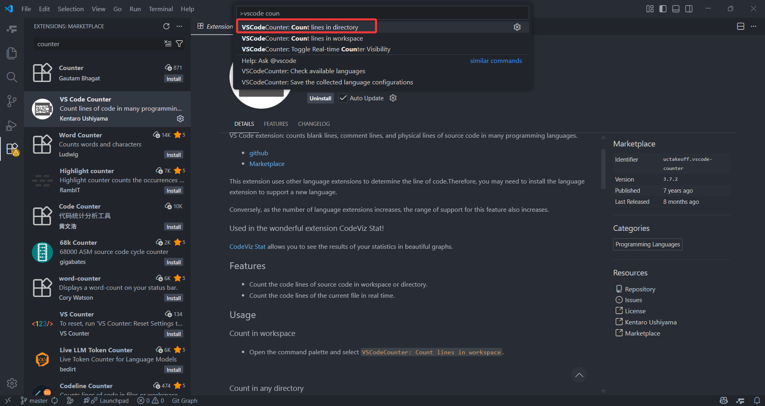Screen dimensions: 765x406
Task: Toggle Primary Side Bar layout icon
Action: pos(663,9)
